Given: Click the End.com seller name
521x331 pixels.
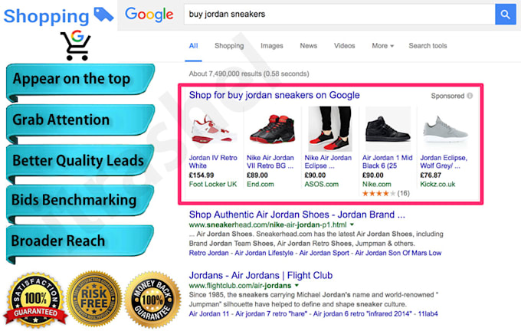Looking at the screenshot, I should pos(260,184).
